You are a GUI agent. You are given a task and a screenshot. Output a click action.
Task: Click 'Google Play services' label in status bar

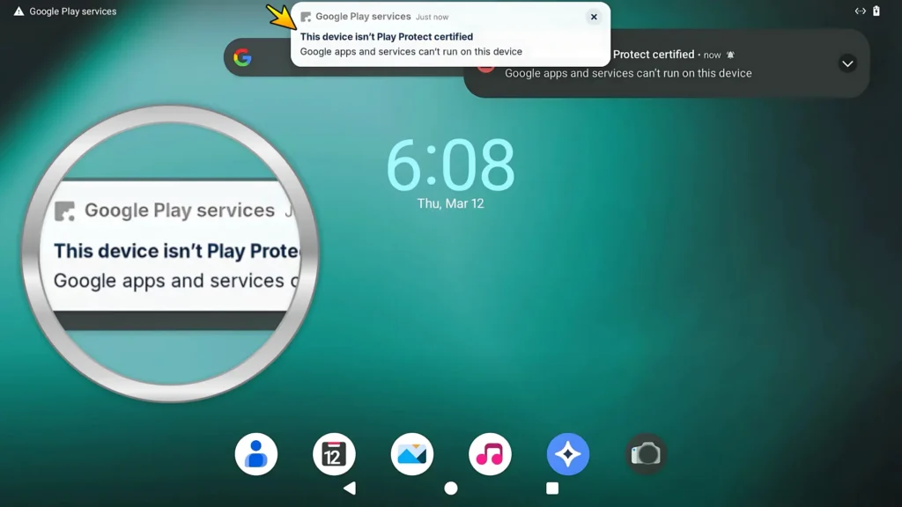pos(72,11)
